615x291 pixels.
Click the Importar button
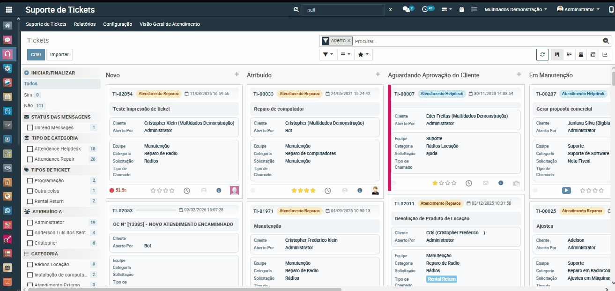point(59,54)
